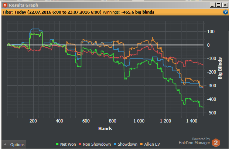Click the Net Won legend label
The width and height of the screenshot is (229, 149).
coord(68,144)
